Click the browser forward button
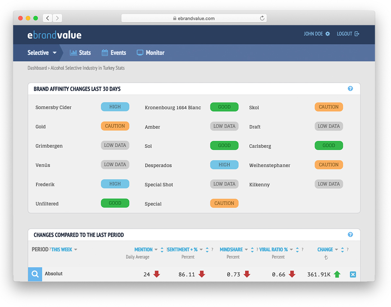 pyautogui.click(x=57, y=18)
